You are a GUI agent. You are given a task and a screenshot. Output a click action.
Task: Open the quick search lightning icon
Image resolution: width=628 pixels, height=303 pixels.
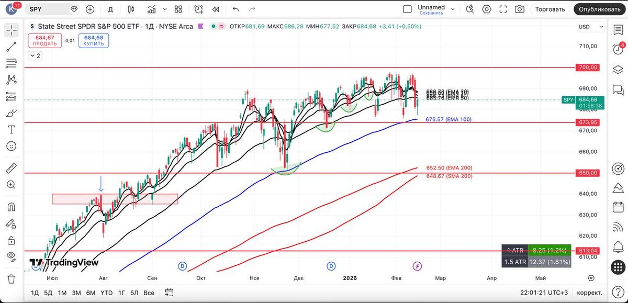pyautogui.click(x=470, y=9)
